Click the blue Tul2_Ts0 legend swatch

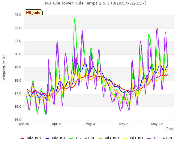click(x=47, y=139)
